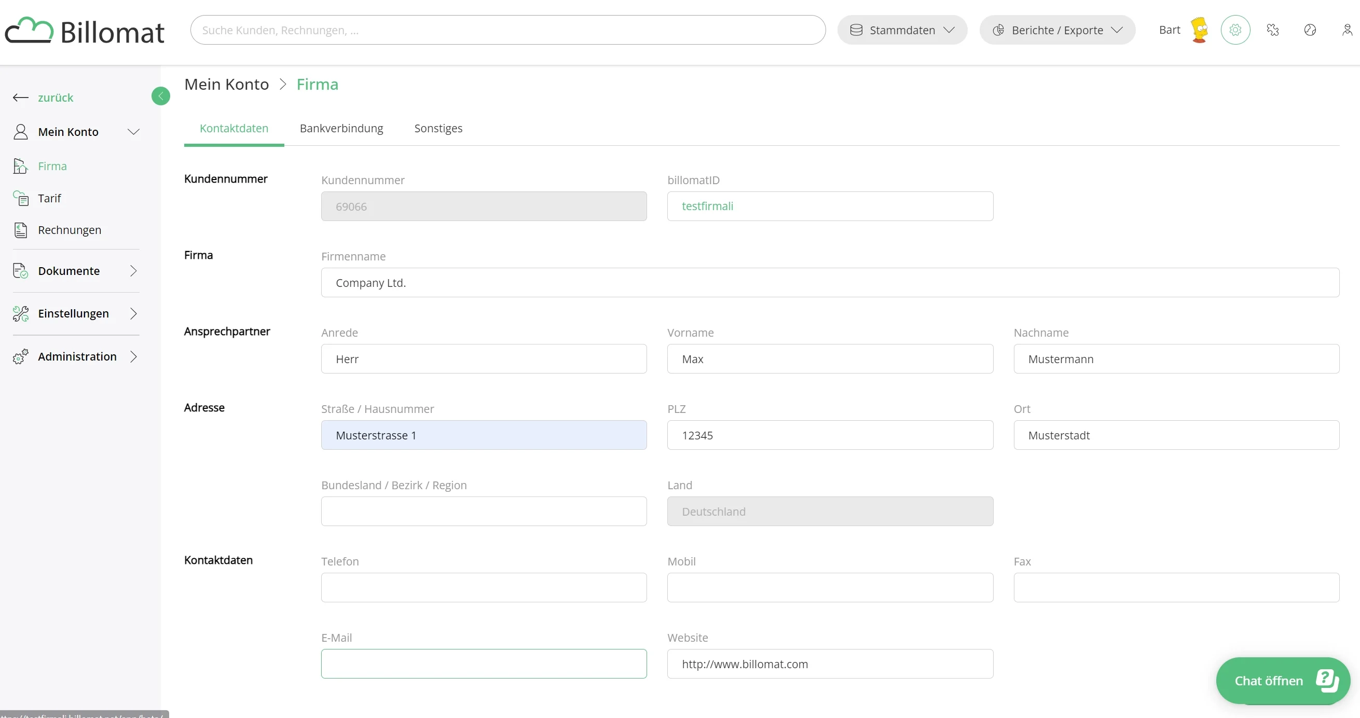1360x718 pixels.
Task: Click the Berichte pie chart icon
Action: pos(998,30)
